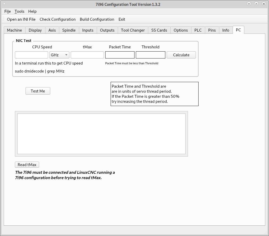
Task: Focus the tMax input field
Action: click(x=87, y=55)
